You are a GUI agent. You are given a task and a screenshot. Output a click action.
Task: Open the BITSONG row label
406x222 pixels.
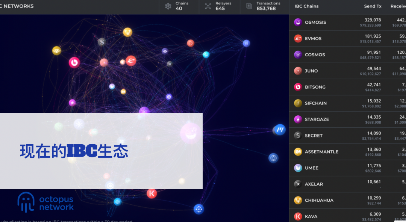tap(315, 87)
